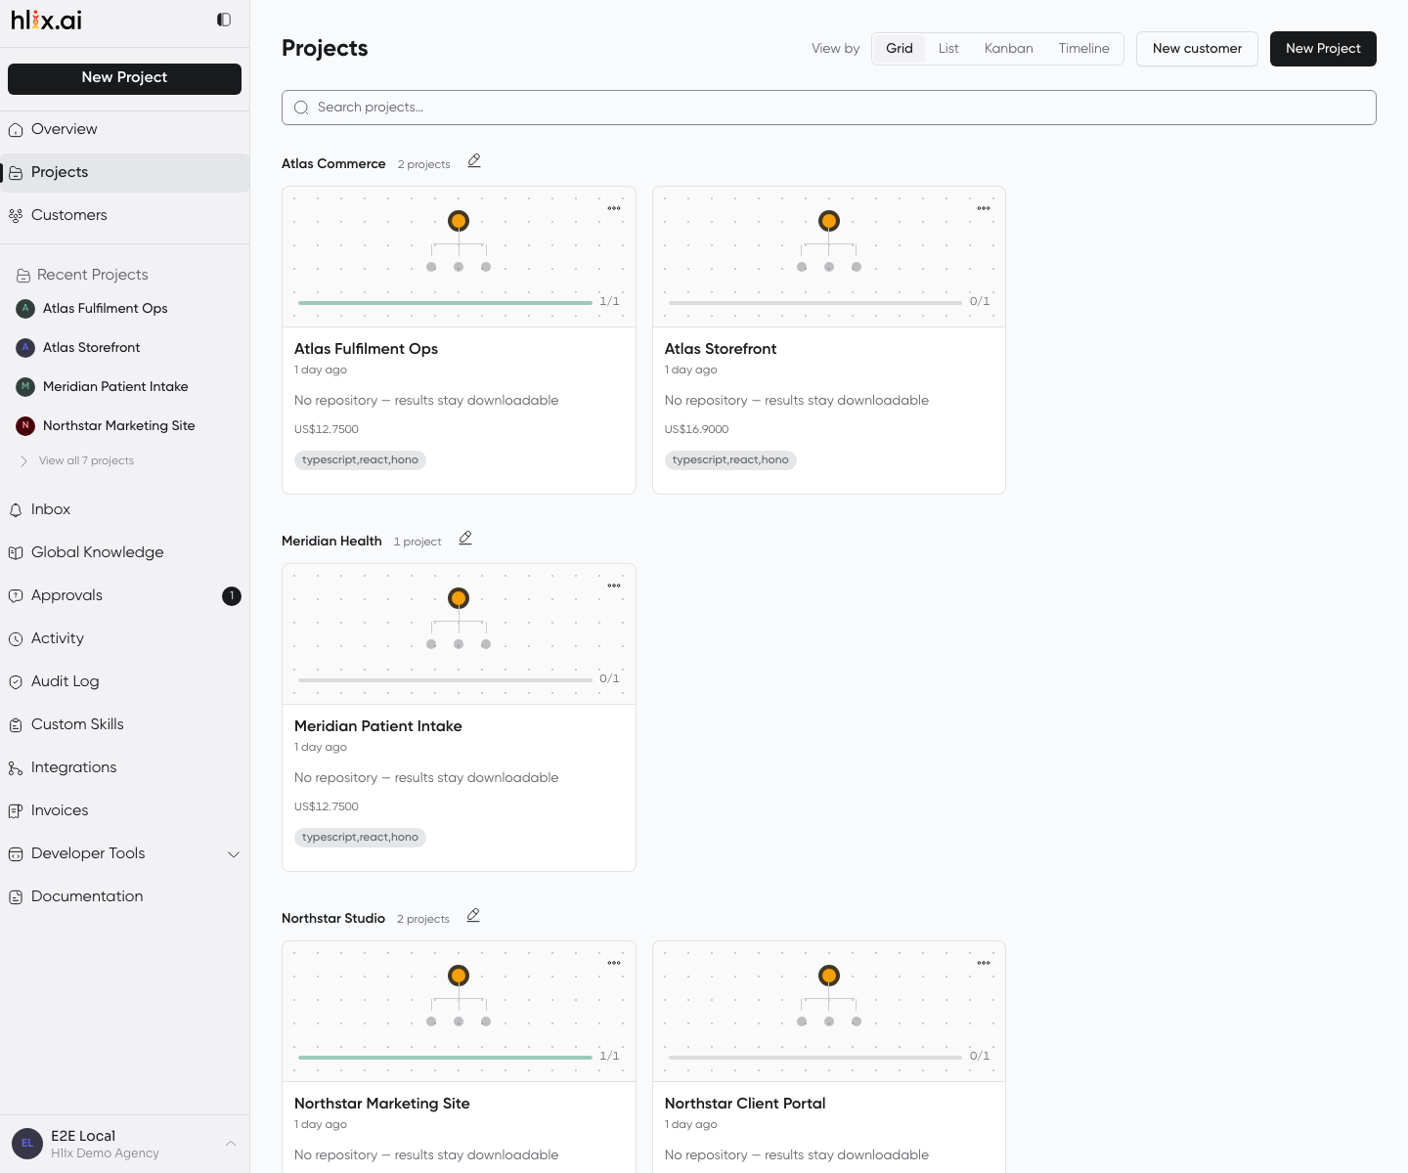1408x1173 pixels.
Task: Open Global Knowledge from the sidebar
Action: 124,552
